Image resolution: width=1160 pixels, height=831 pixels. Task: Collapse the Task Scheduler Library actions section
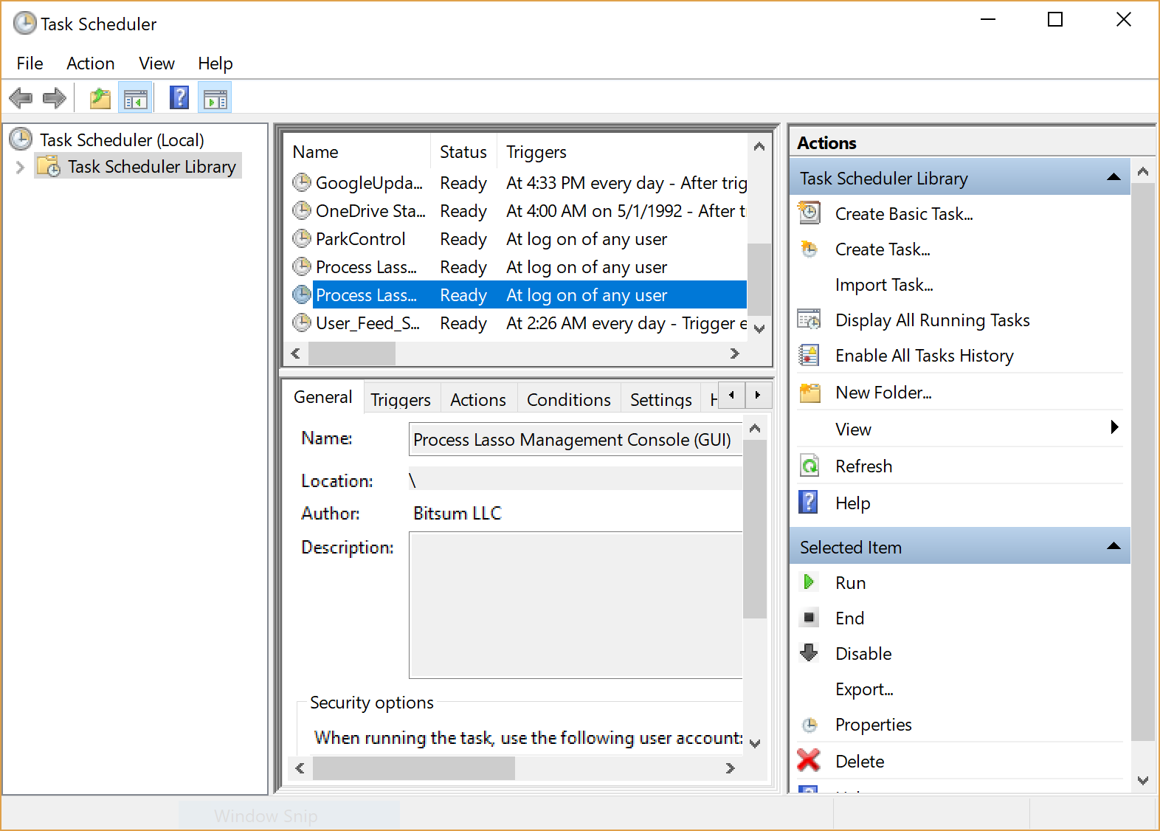(x=1114, y=178)
